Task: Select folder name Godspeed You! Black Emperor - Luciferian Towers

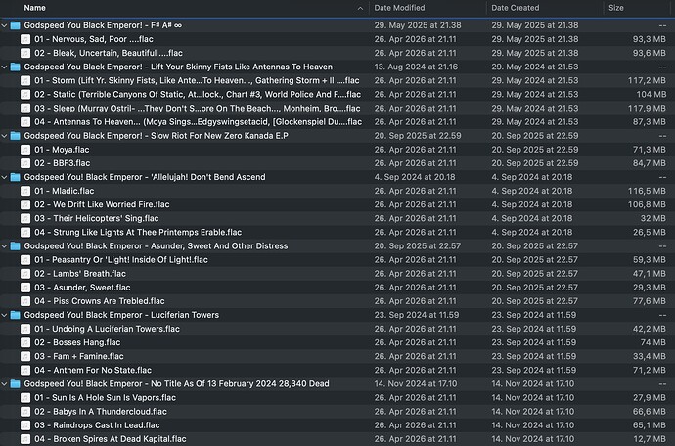Action: (121, 315)
